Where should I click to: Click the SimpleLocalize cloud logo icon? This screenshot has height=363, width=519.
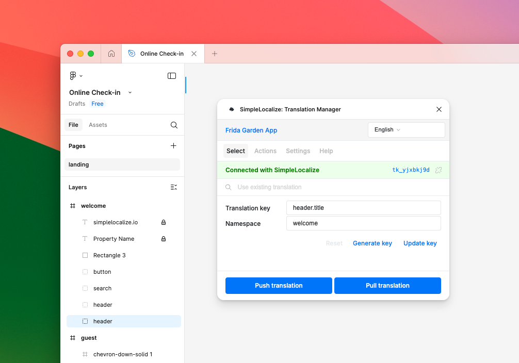(x=232, y=109)
